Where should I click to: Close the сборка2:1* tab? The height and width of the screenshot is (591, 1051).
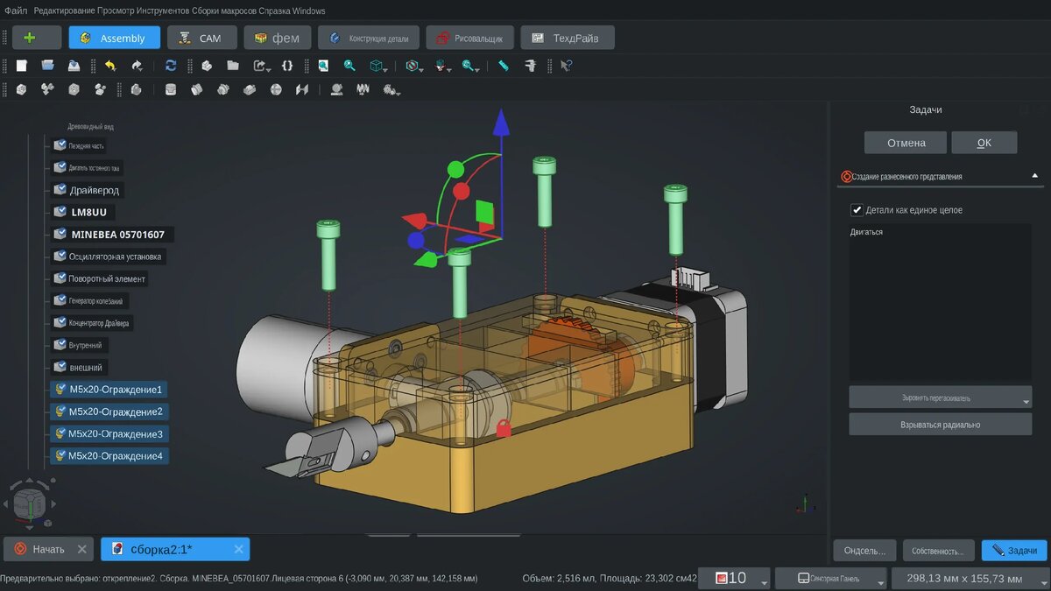(x=239, y=549)
